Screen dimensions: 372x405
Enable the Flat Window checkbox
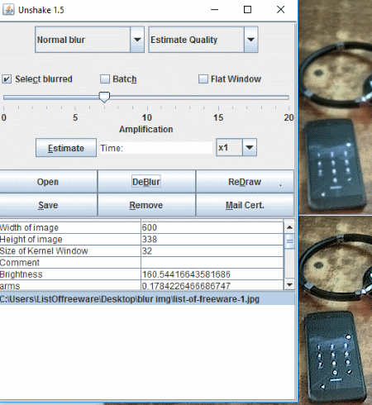click(x=203, y=79)
